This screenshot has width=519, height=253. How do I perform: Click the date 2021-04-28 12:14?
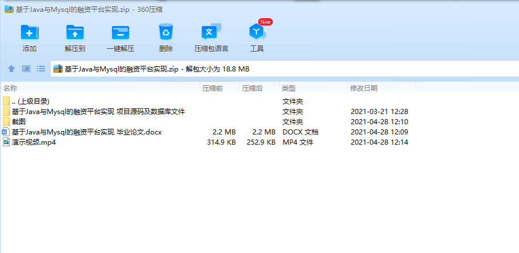click(x=379, y=142)
